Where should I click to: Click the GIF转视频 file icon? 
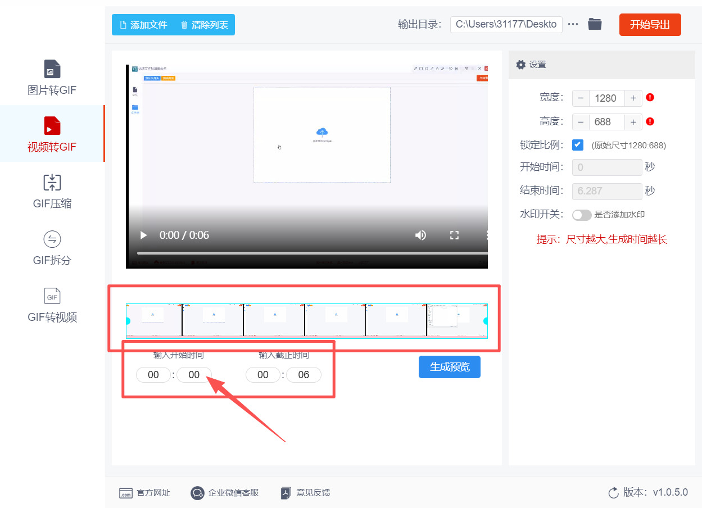coord(52,296)
